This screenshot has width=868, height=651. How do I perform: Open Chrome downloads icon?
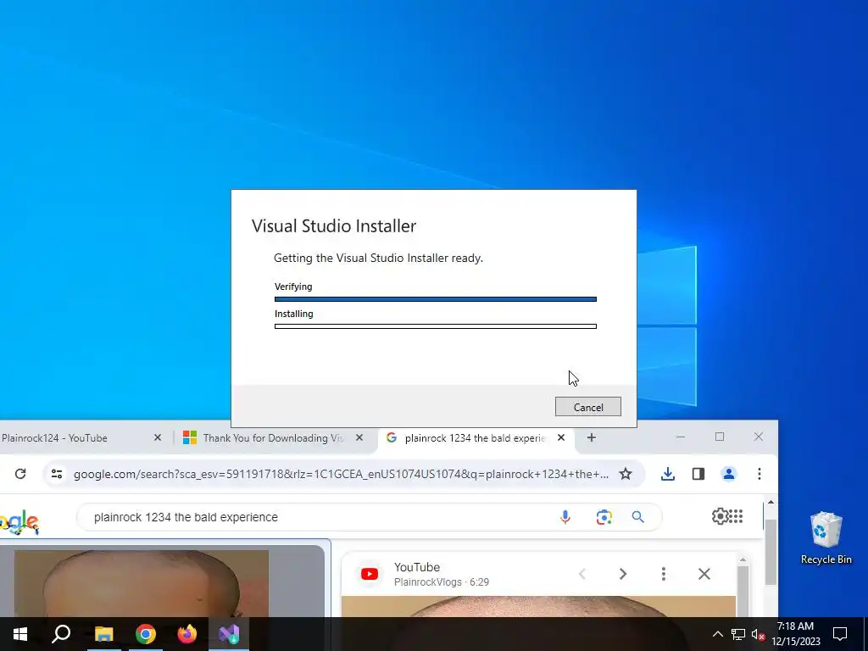tap(668, 474)
